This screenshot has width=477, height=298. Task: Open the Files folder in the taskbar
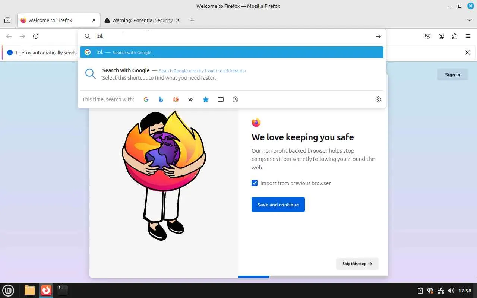(x=30, y=290)
